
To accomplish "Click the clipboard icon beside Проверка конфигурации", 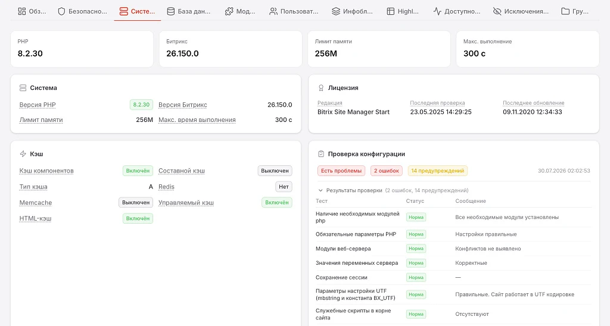I will 321,154.
